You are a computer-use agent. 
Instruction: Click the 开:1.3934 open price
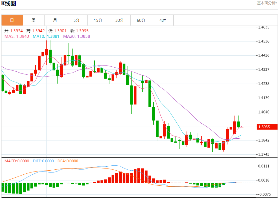(x=14, y=31)
